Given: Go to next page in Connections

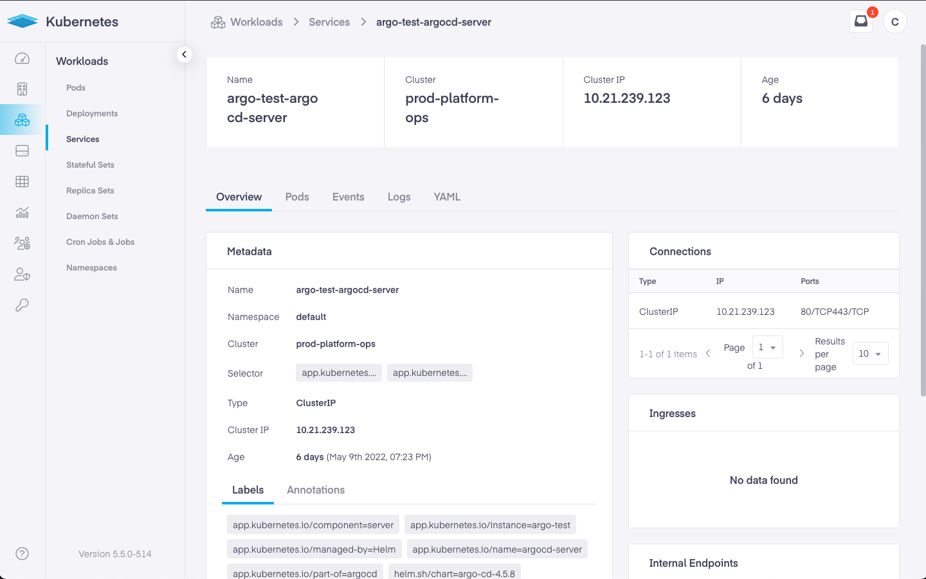Looking at the screenshot, I should 801,353.
